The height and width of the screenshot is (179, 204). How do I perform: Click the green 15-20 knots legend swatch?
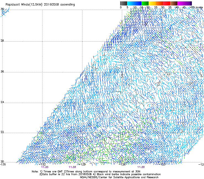point(145,3)
